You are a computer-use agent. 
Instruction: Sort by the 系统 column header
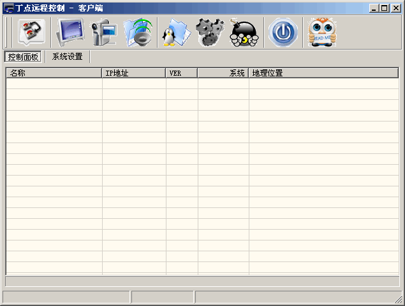pos(223,73)
